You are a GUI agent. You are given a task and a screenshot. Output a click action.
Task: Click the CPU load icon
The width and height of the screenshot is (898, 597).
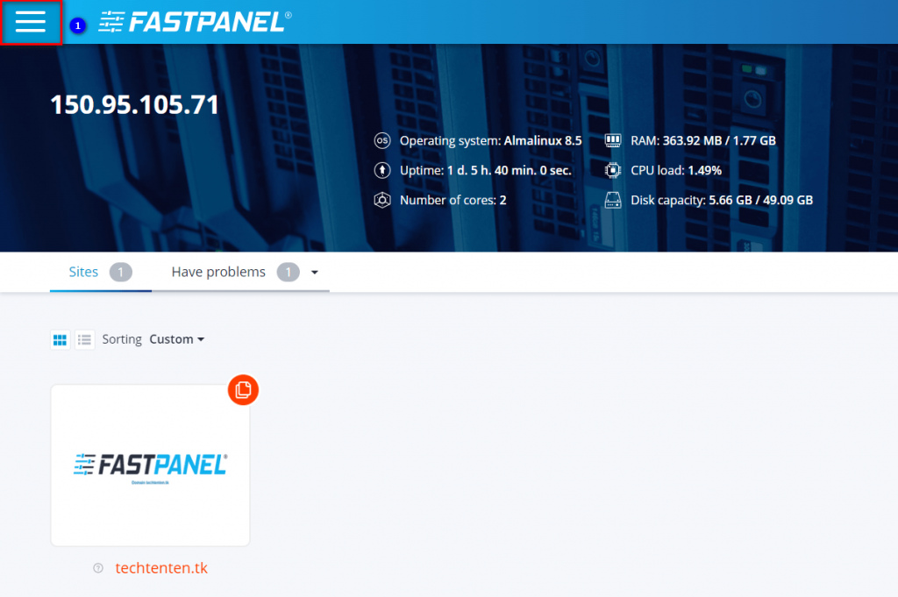[612, 170]
